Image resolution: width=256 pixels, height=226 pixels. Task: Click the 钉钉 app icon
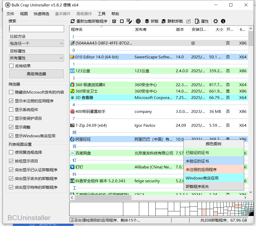[x=72, y=167]
